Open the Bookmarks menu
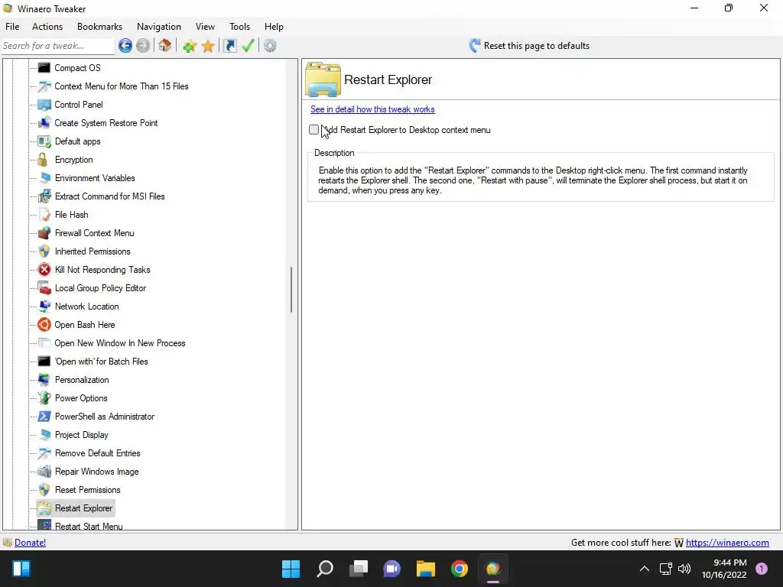The width and height of the screenshot is (783, 587). click(x=99, y=27)
